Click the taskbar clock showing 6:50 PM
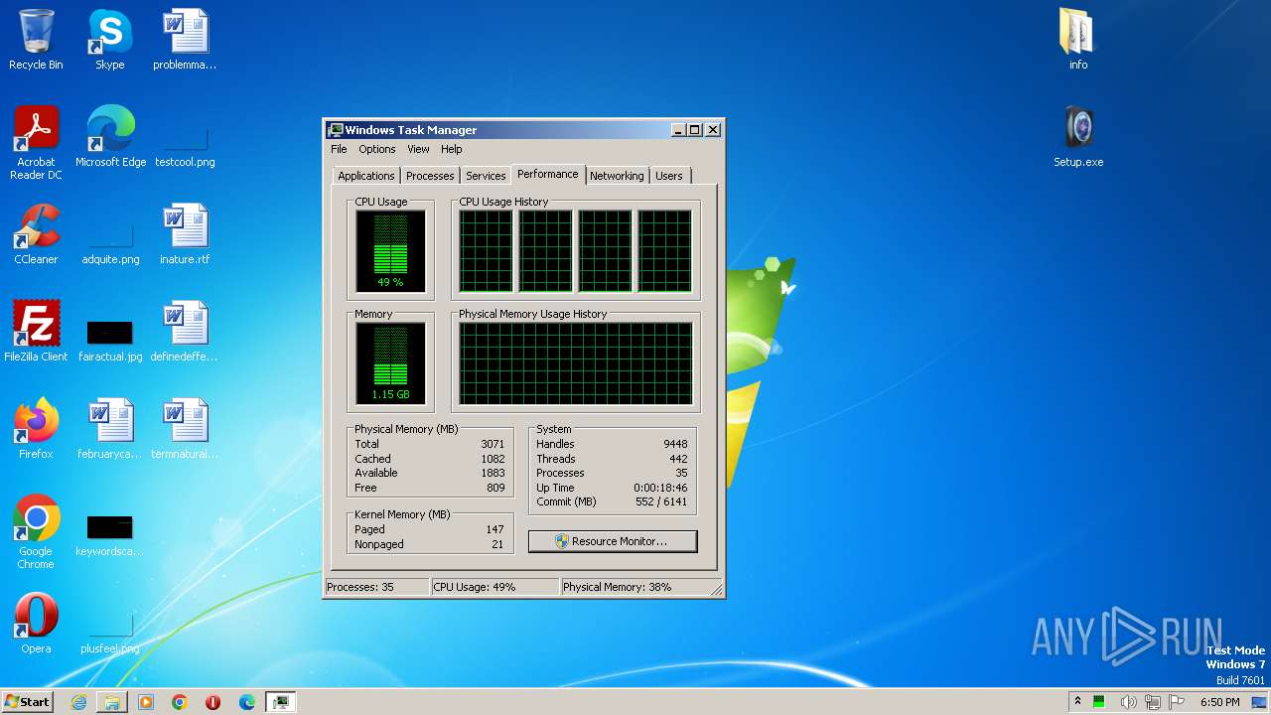Viewport: 1271px width, 715px height. (1219, 702)
